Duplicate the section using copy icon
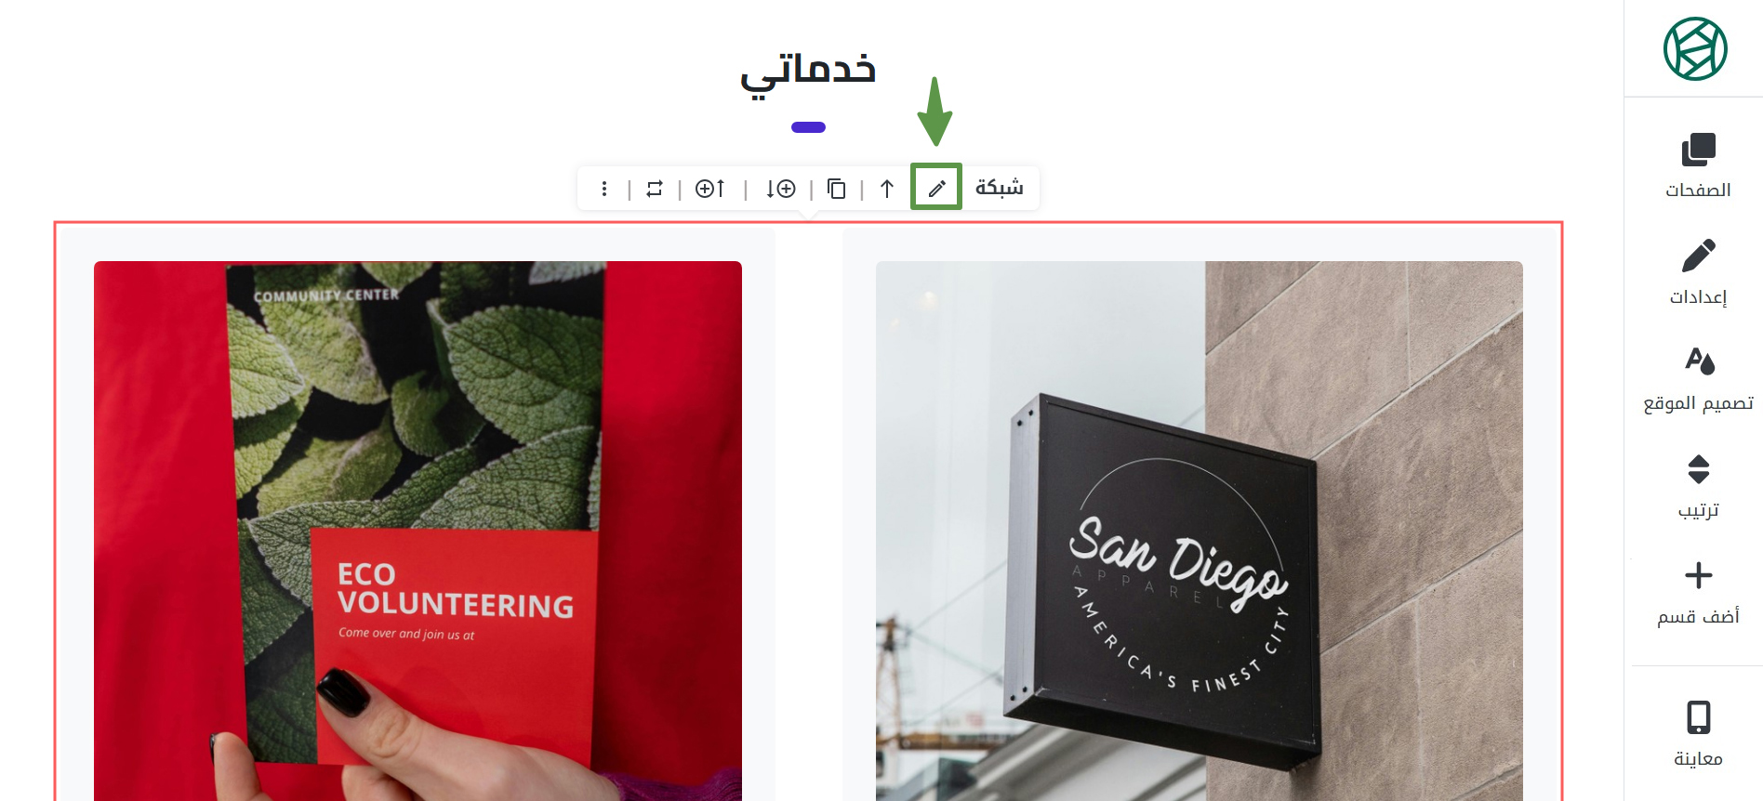Screen dimensions: 1763x801 836,189
